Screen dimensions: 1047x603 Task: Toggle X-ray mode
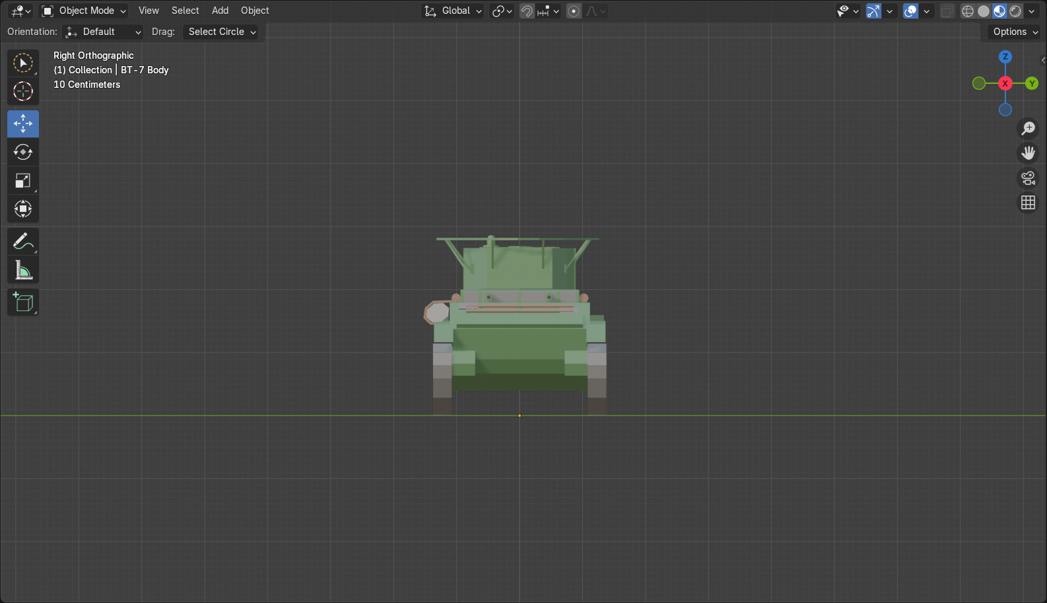click(947, 11)
